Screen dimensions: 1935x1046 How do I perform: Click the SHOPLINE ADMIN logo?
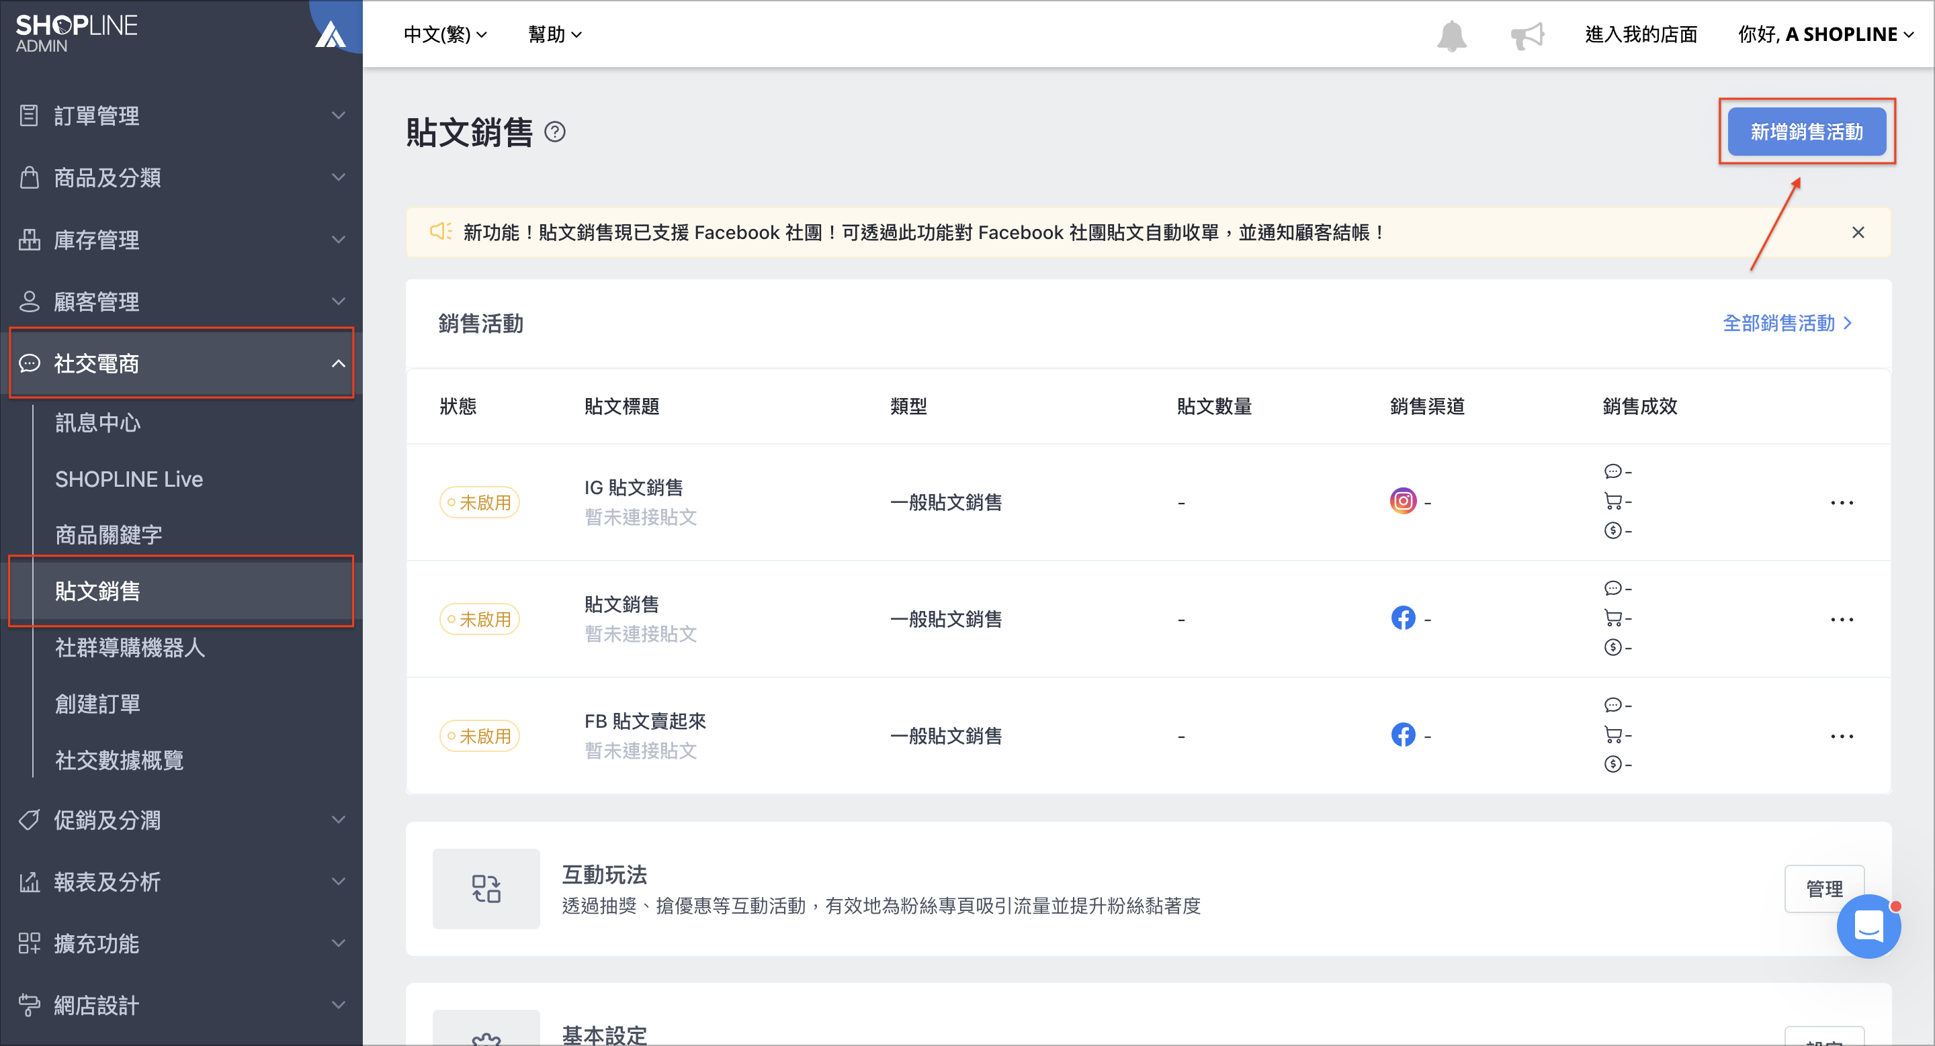(x=76, y=34)
